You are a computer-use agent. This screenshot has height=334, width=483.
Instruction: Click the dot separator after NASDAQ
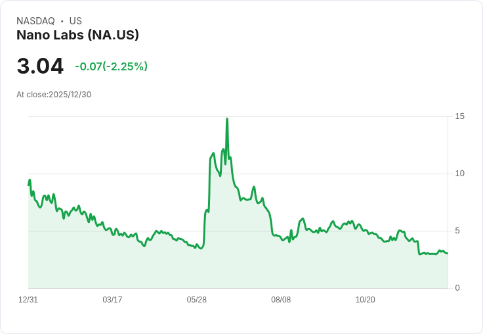pos(62,21)
